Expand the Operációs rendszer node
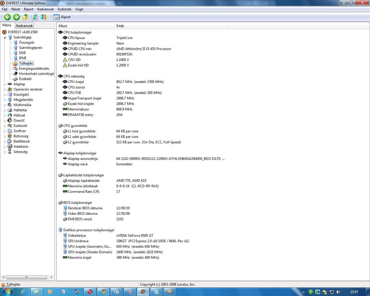This screenshot has height=296, width=370. (x=5, y=90)
